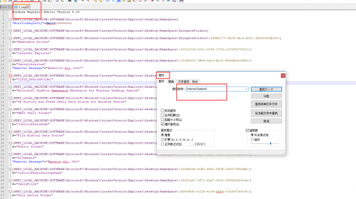Collapse fold marker on line 3 NameSpace key
The height and width of the screenshot is (199, 356).
click(x=10, y=20)
